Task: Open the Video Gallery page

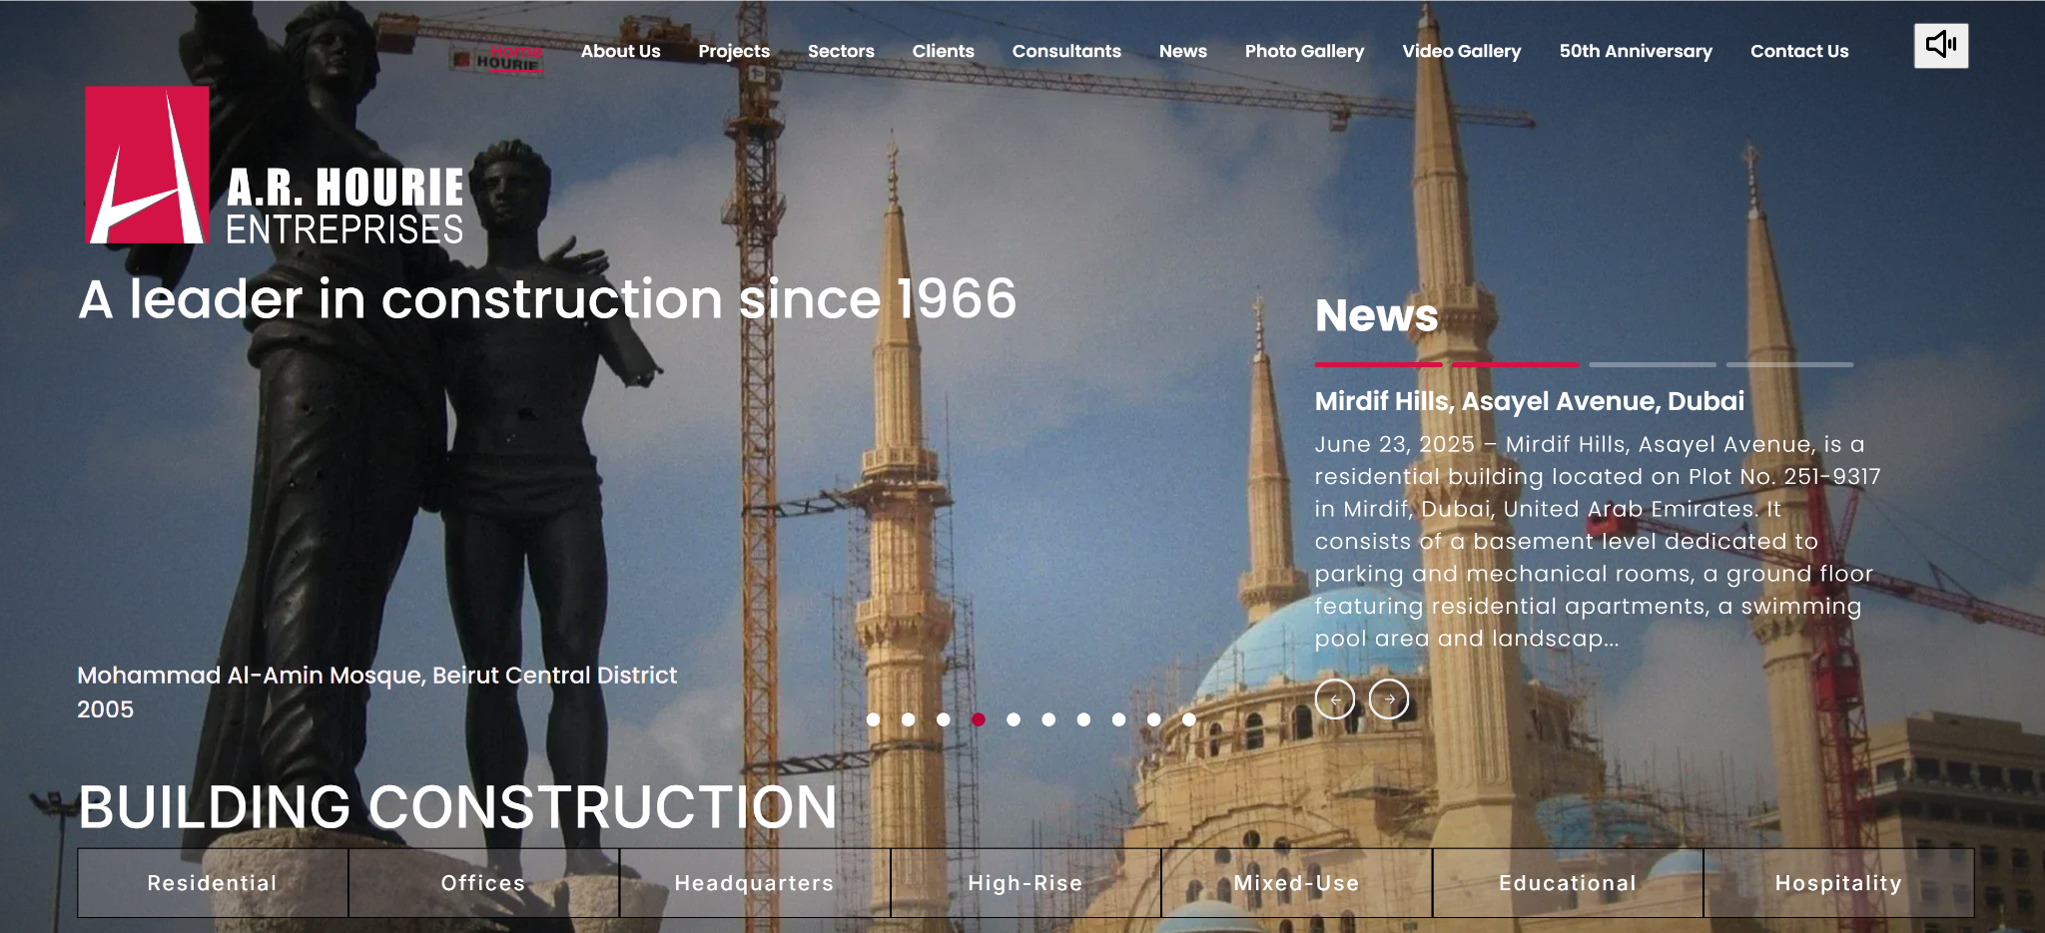Action: (x=1462, y=51)
